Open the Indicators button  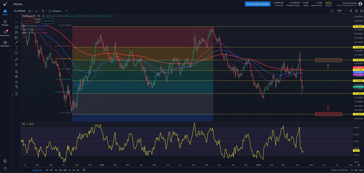[x=55, y=11]
